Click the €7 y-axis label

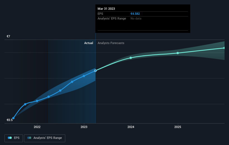tap(8, 36)
